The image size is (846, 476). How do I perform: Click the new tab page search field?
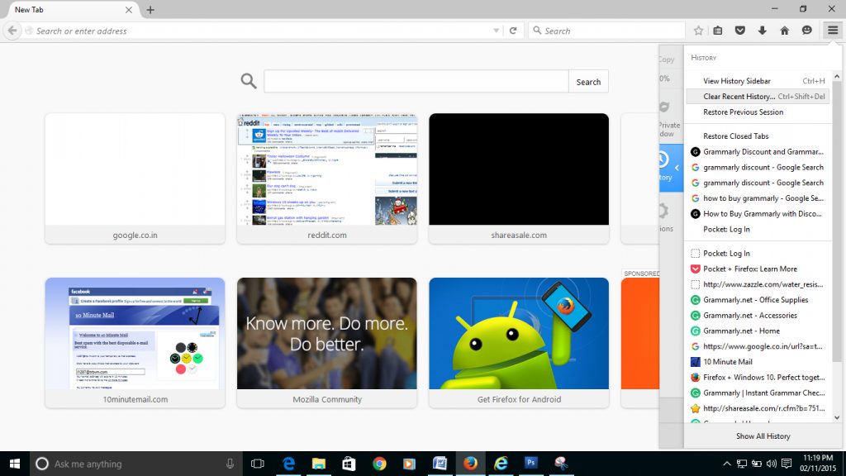pyautogui.click(x=416, y=82)
